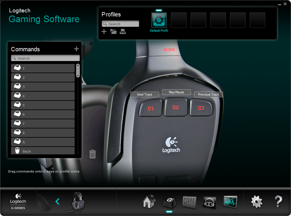Click the Default Profil label text

(159, 31)
